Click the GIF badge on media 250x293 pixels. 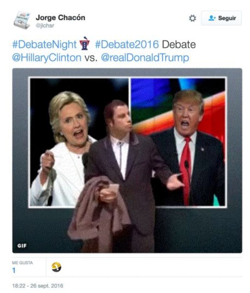pyautogui.click(x=22, y=246)
